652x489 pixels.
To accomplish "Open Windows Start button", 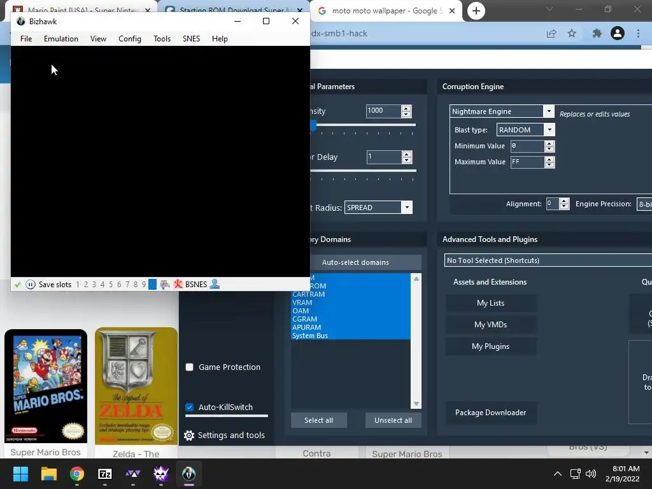I will [x=20, y=474].
